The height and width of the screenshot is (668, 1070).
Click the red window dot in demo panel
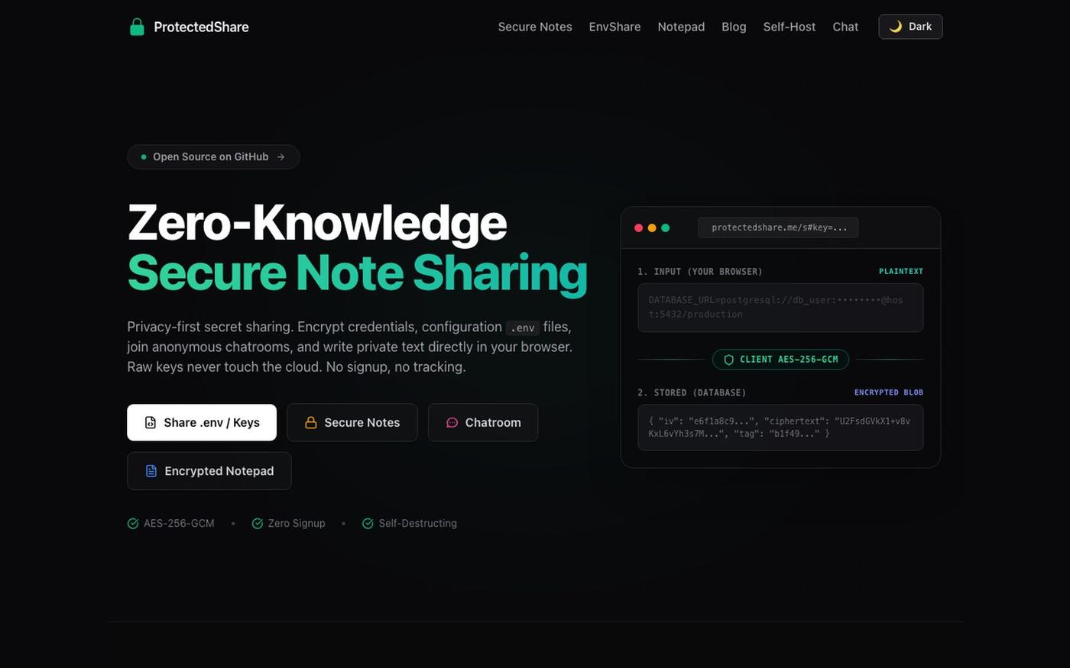click(x=639, y=228)
